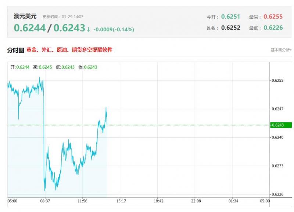Select the 0.6247 price axis label
Screen dimensions: 294x212
tap(277, 109)
